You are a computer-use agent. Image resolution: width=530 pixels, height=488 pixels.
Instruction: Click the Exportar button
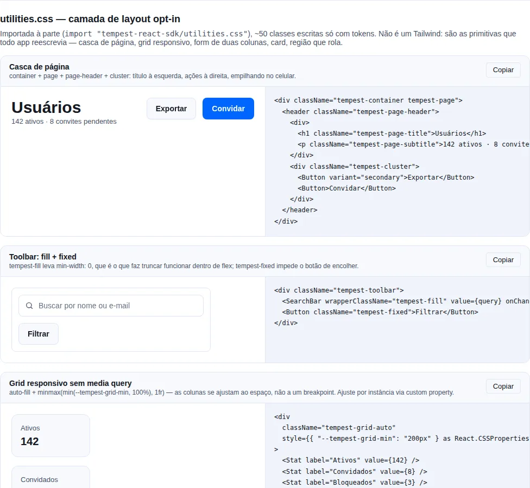pyautogui.click(x=171, y=109)
